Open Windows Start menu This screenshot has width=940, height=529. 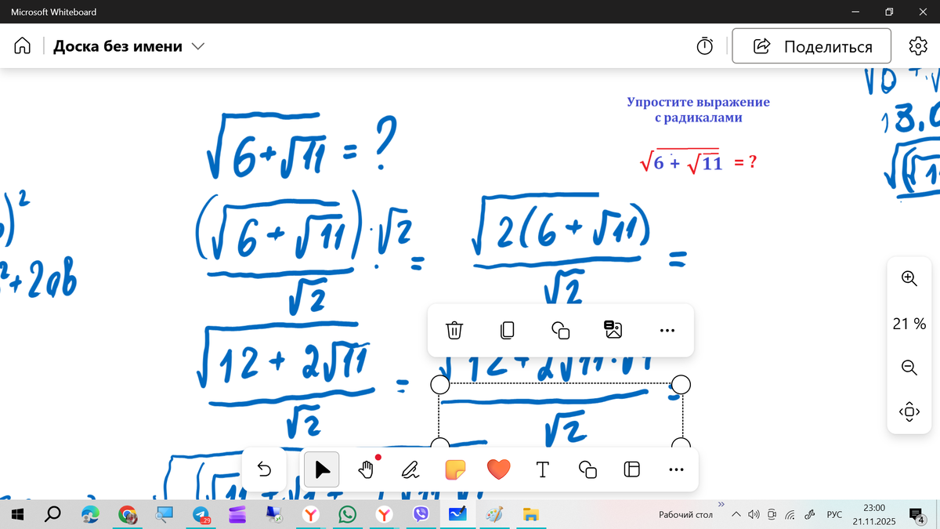(17, 514)
